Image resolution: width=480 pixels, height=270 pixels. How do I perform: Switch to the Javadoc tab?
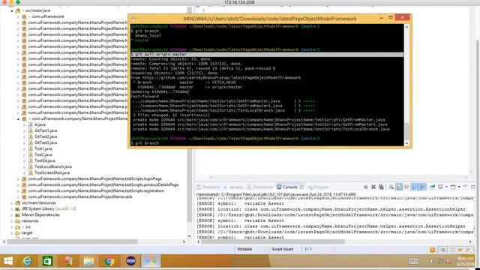233,187
